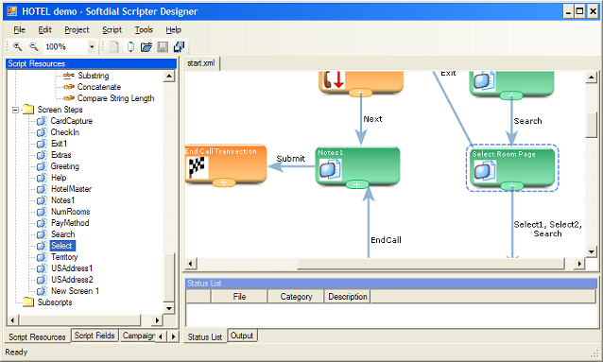
Task: Collapse the Screen Steps folder
Action: point(15,110)
